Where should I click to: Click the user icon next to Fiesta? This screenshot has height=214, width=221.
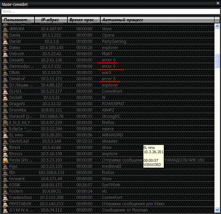point(5,160)
